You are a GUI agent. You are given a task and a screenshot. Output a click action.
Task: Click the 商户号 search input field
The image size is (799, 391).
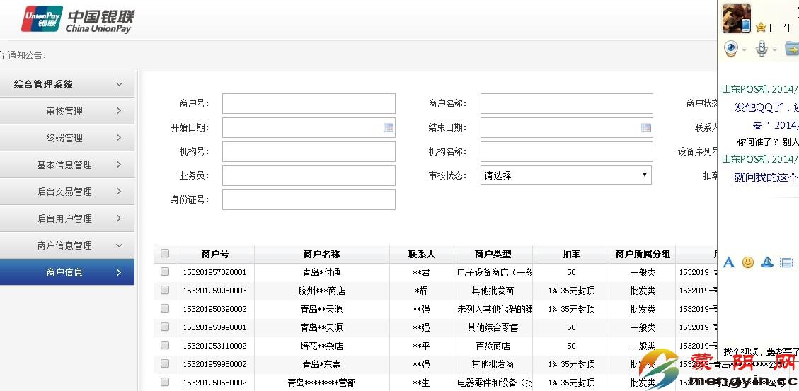point(309,104)
